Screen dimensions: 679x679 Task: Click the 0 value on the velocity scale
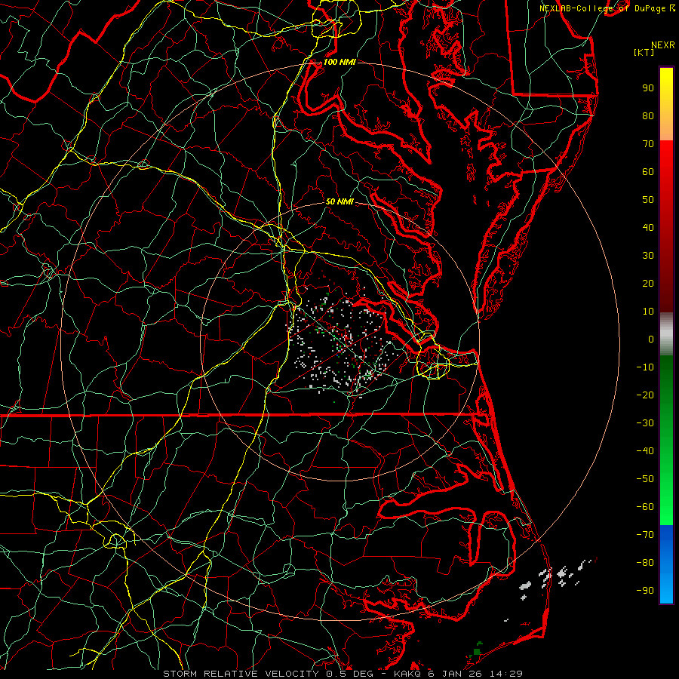[651, 339]
